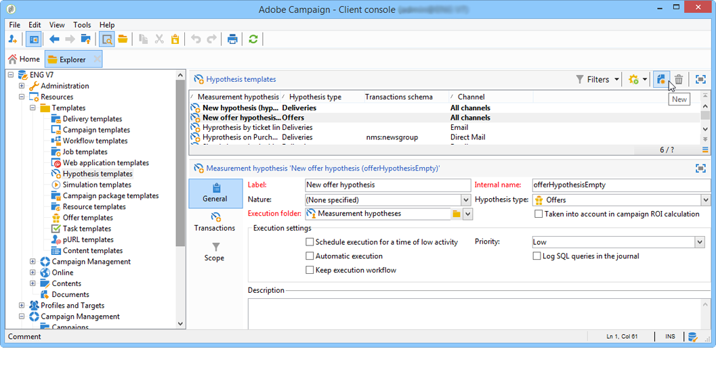716x374 pixels.
Task: Click the Description text area
Action: tap(475, 314)
